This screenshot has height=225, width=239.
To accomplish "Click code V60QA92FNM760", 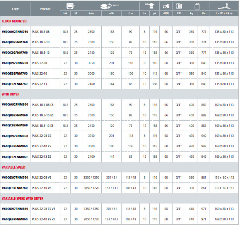I will coord(15,32).
